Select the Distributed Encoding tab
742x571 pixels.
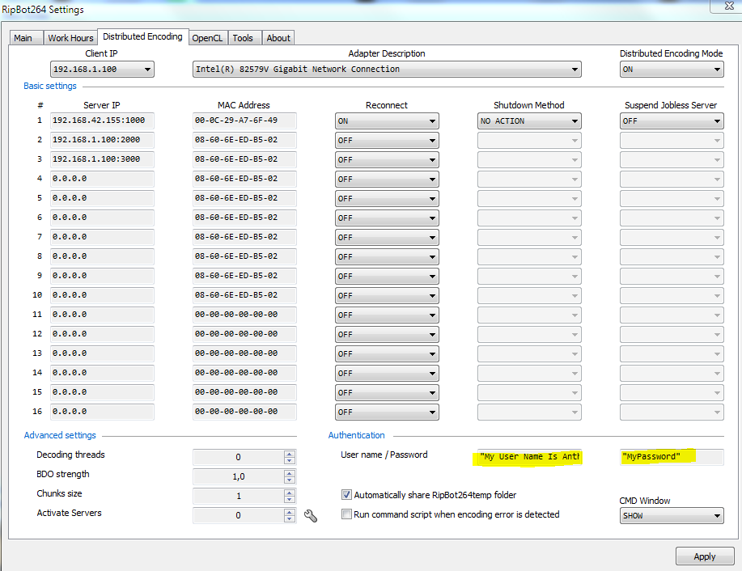point(142,36)
